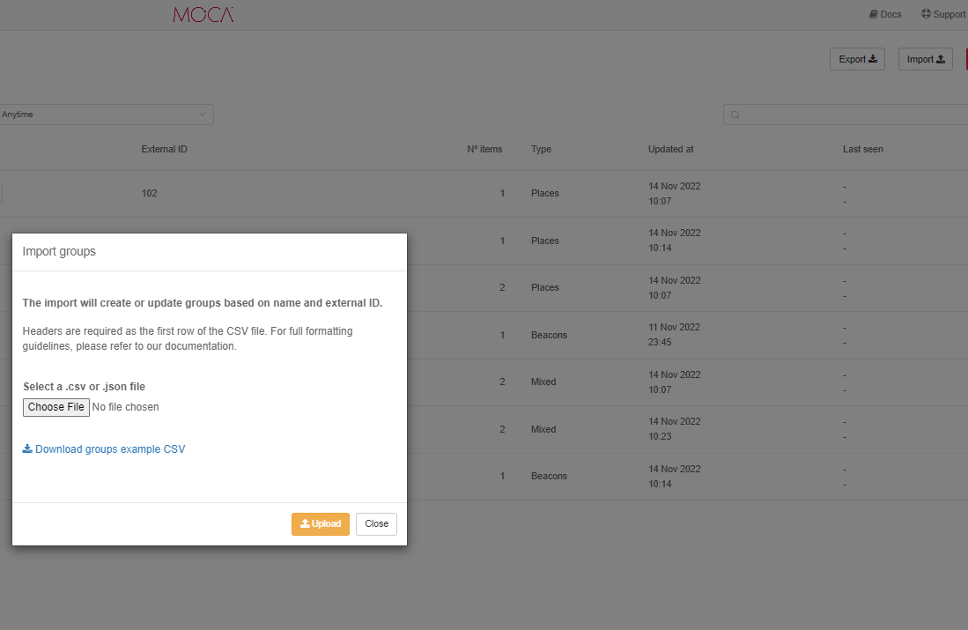The width and height of the screenshot is (968, 630).
Task: Click Mixed in the 10:07 row
Action: coord(543,382)
